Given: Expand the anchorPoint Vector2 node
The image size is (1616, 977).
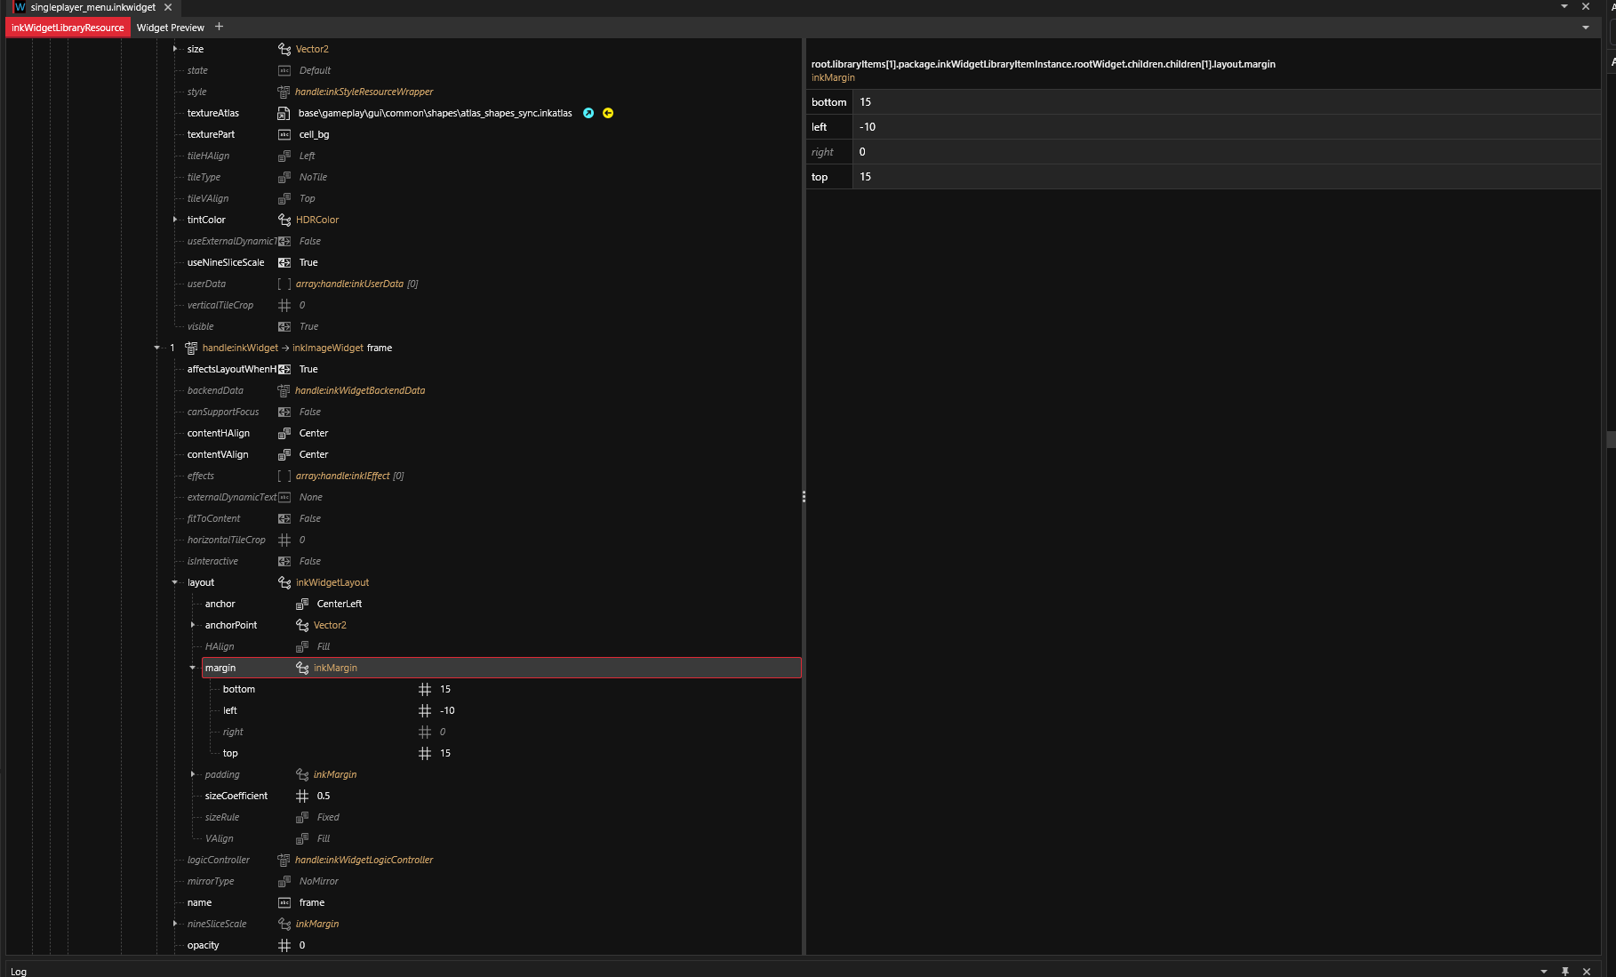Looking at the screenshot, I should 193,625.
